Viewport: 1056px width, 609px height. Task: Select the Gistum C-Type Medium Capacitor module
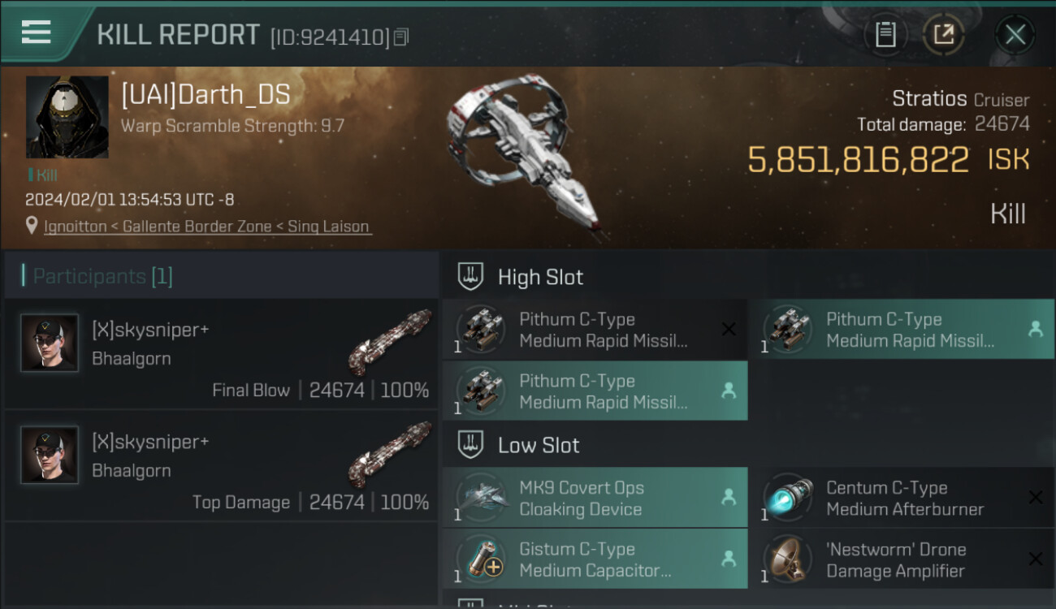pos(595,559)
